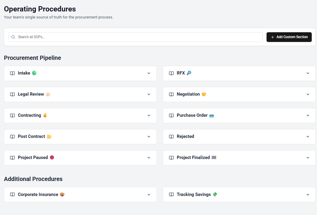Click the book icon beside Legal Review
Screen dimensions: 317x215
(x=12, y=94)
